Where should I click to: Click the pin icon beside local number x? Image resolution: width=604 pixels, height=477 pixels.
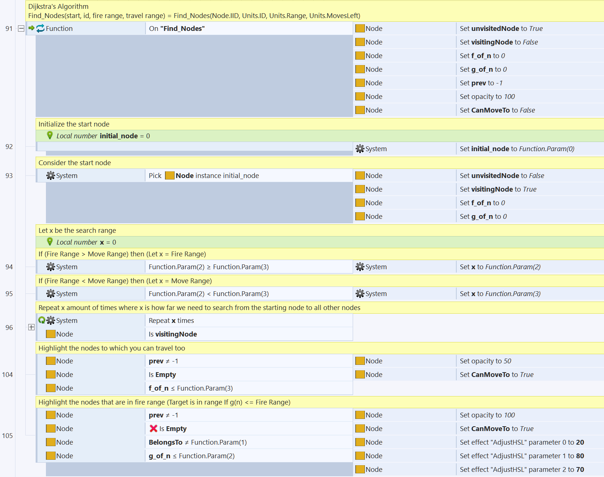tap(50, 242)
